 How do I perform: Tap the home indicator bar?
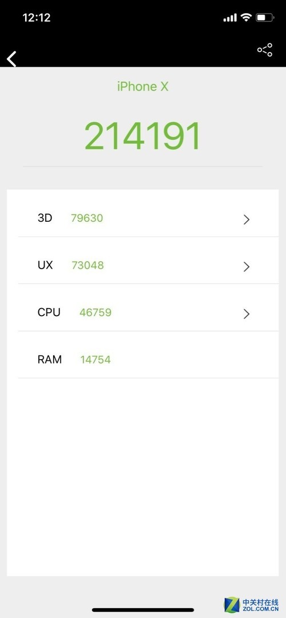[143, 610]
